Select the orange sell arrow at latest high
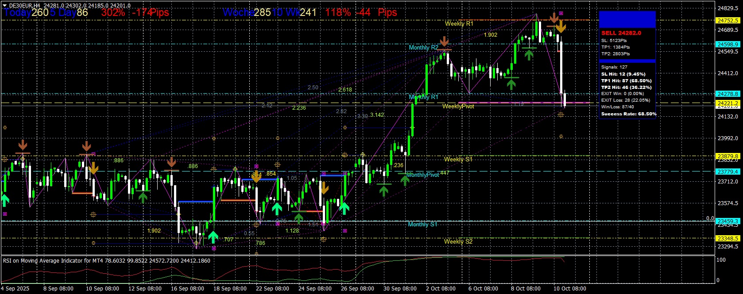743x294 pixels. [561, 27]
